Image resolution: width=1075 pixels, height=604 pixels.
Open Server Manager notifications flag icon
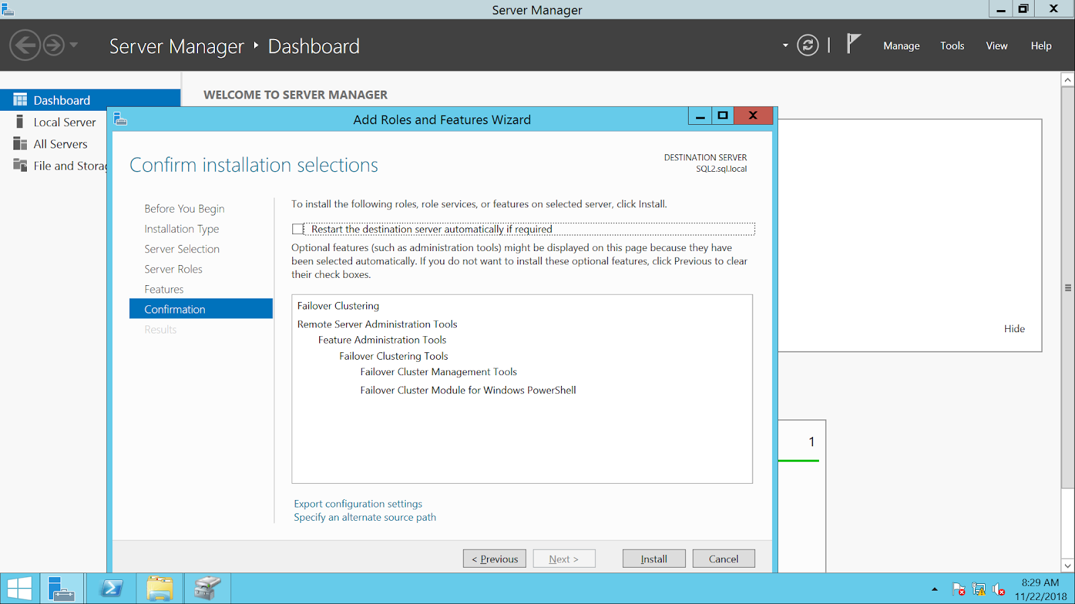[852, 43]
